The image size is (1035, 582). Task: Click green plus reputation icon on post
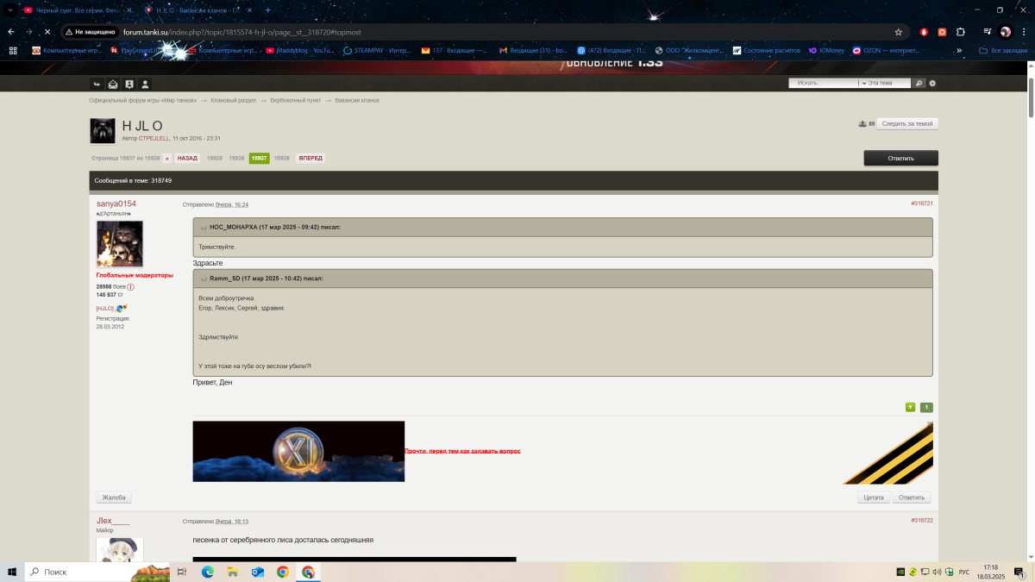click(910, 407)
